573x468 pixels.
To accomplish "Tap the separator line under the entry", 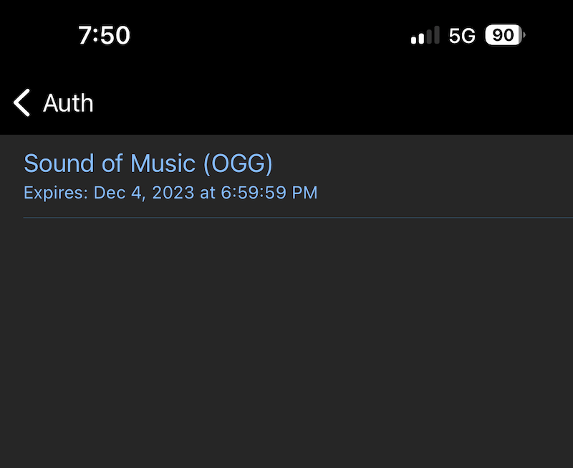I will point(298,218).
